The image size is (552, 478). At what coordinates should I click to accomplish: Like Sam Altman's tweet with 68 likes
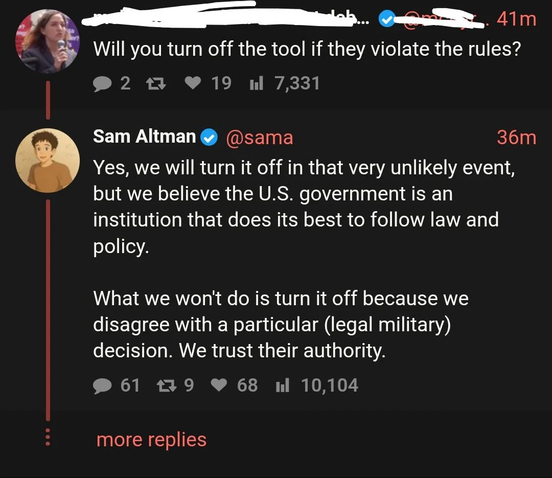tap(219, 385)
